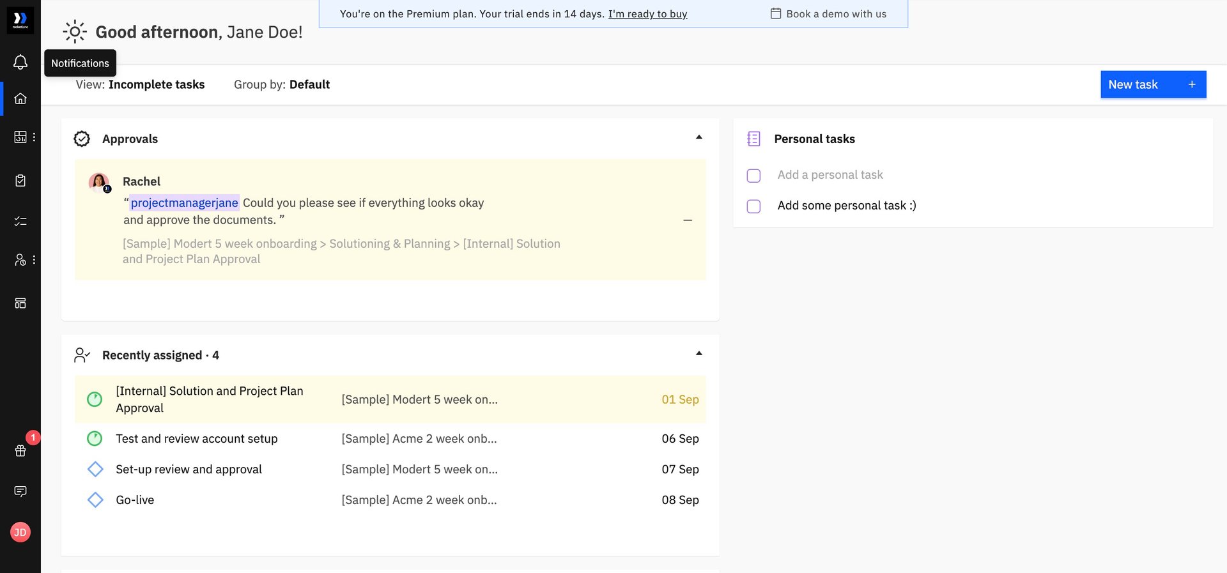The image size is (1227, 573).
Task: Click the New task button
Action: pos(1152,85)
